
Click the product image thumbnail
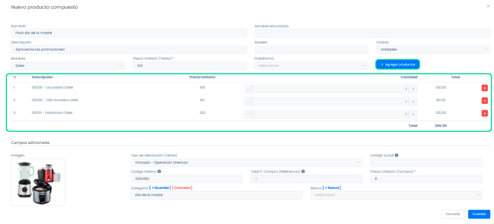(x=38, y=182)
